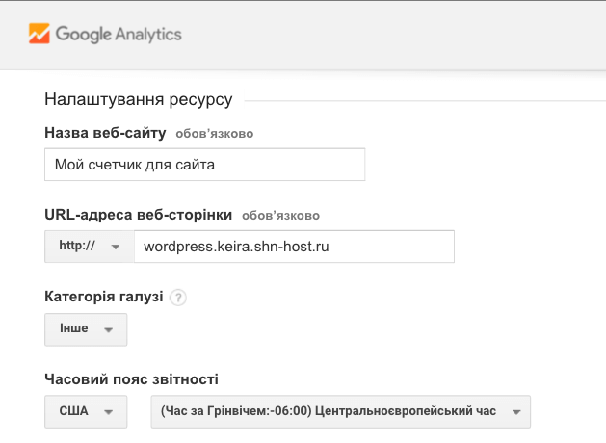Click the orange Google Analytics logo icon
Image resolution: width=606 pixels, height=443 pixels.
coord(40,34)
